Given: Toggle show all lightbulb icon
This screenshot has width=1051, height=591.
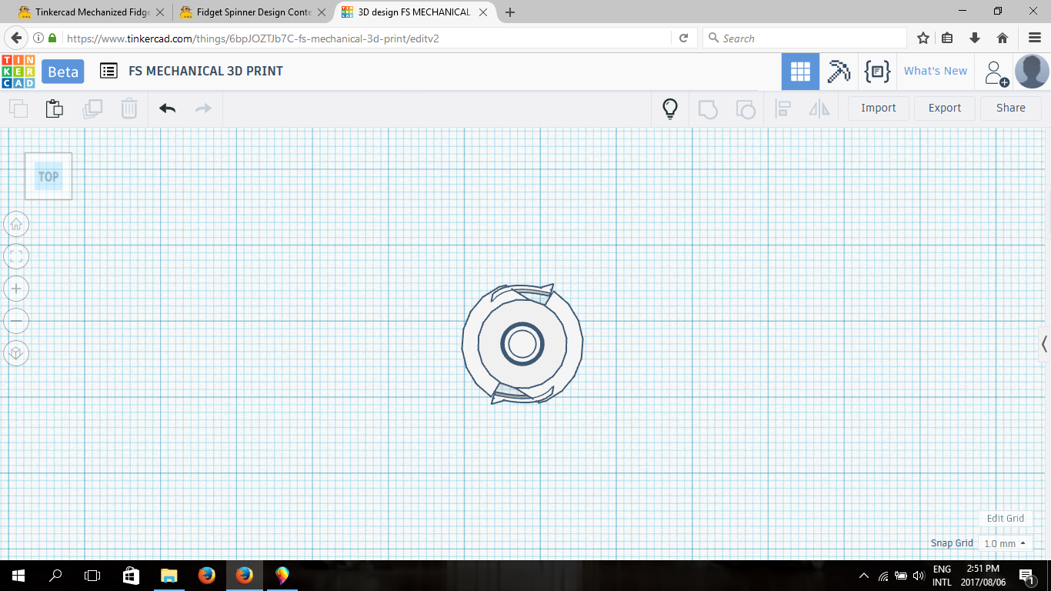Looking at the screenshot, I should (670, 109).
